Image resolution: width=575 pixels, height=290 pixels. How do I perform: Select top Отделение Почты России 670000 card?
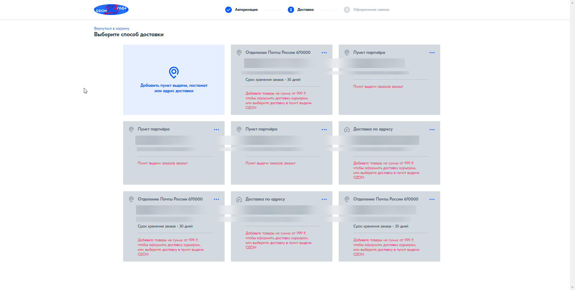coord(282,80)
